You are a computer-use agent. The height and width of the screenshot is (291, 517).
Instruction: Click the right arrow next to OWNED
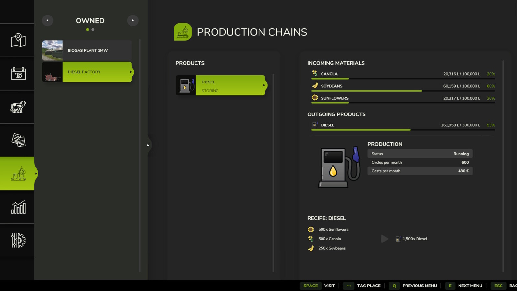pos(133,20)
